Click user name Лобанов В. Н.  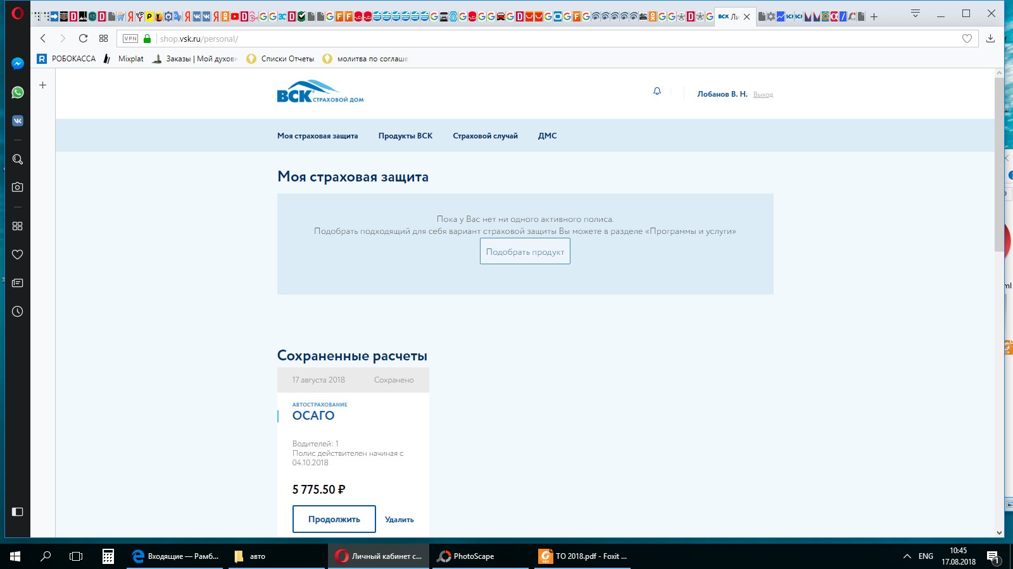722,94
